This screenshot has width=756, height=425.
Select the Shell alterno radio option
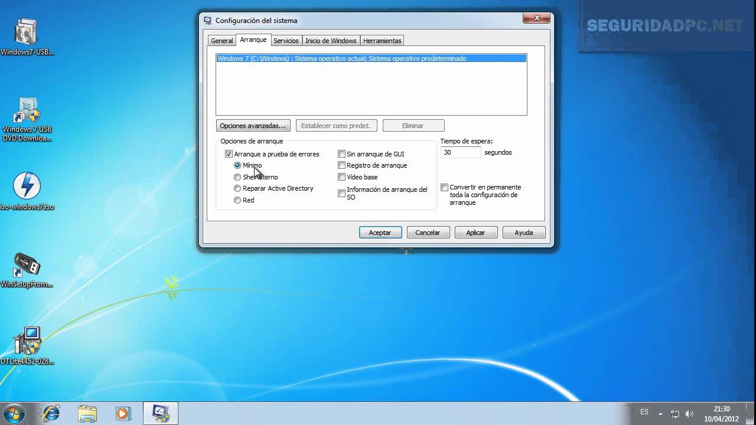237,177
